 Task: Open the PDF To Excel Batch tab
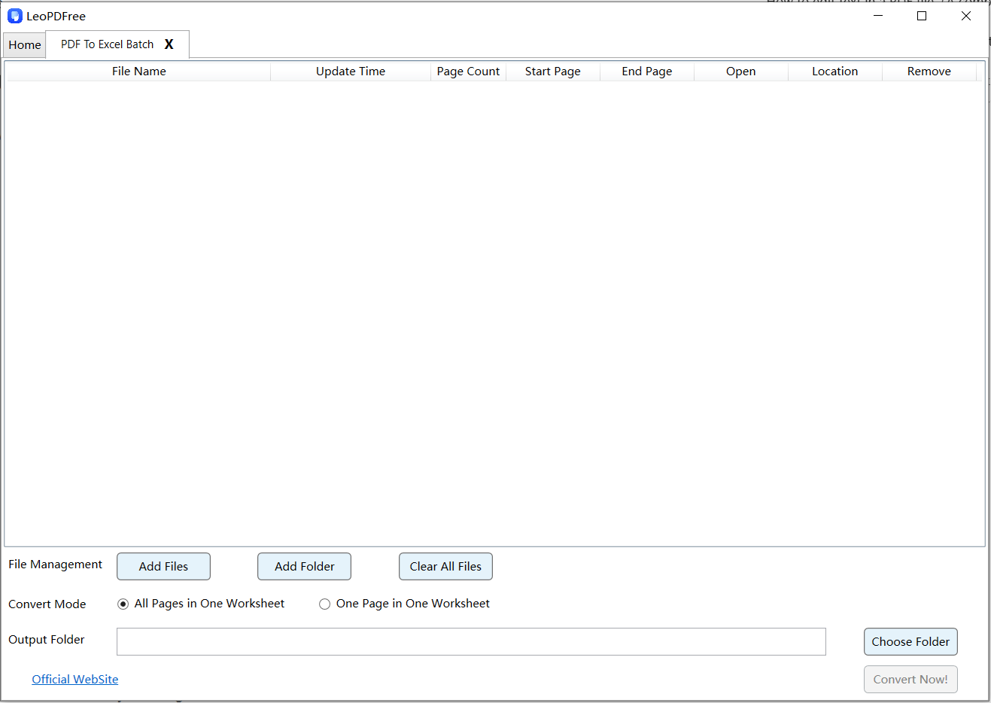pos(108,44)
